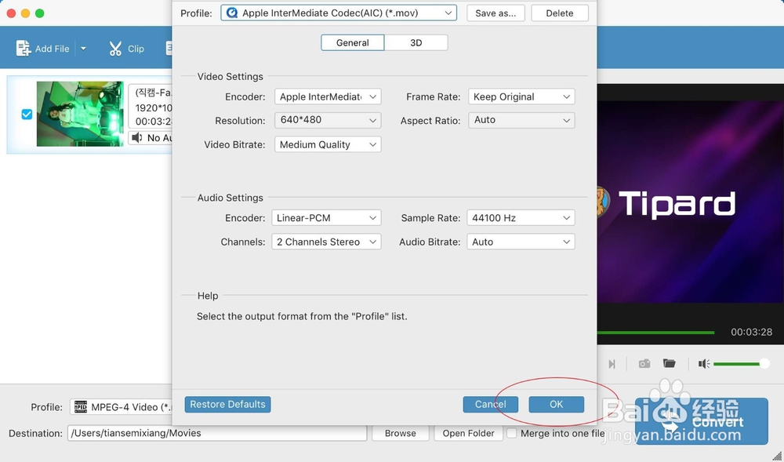Image resolution: width=784 pixels, height=462 pixels.
Task: Click the snapshot camera icon
Action: [x=644, y=363]
